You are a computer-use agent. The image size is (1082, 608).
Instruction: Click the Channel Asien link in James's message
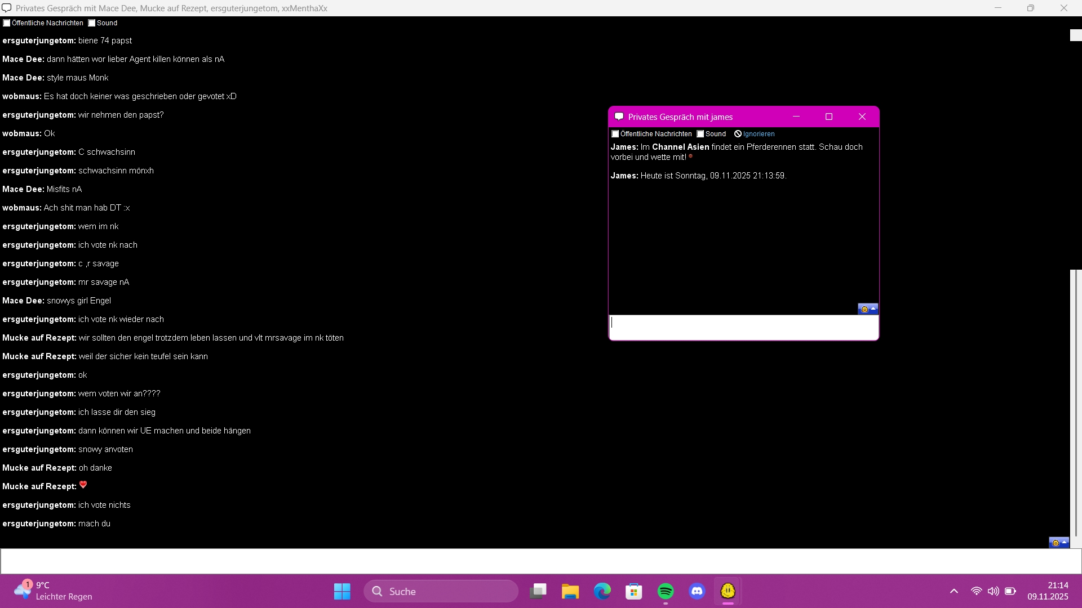(680, 147)
